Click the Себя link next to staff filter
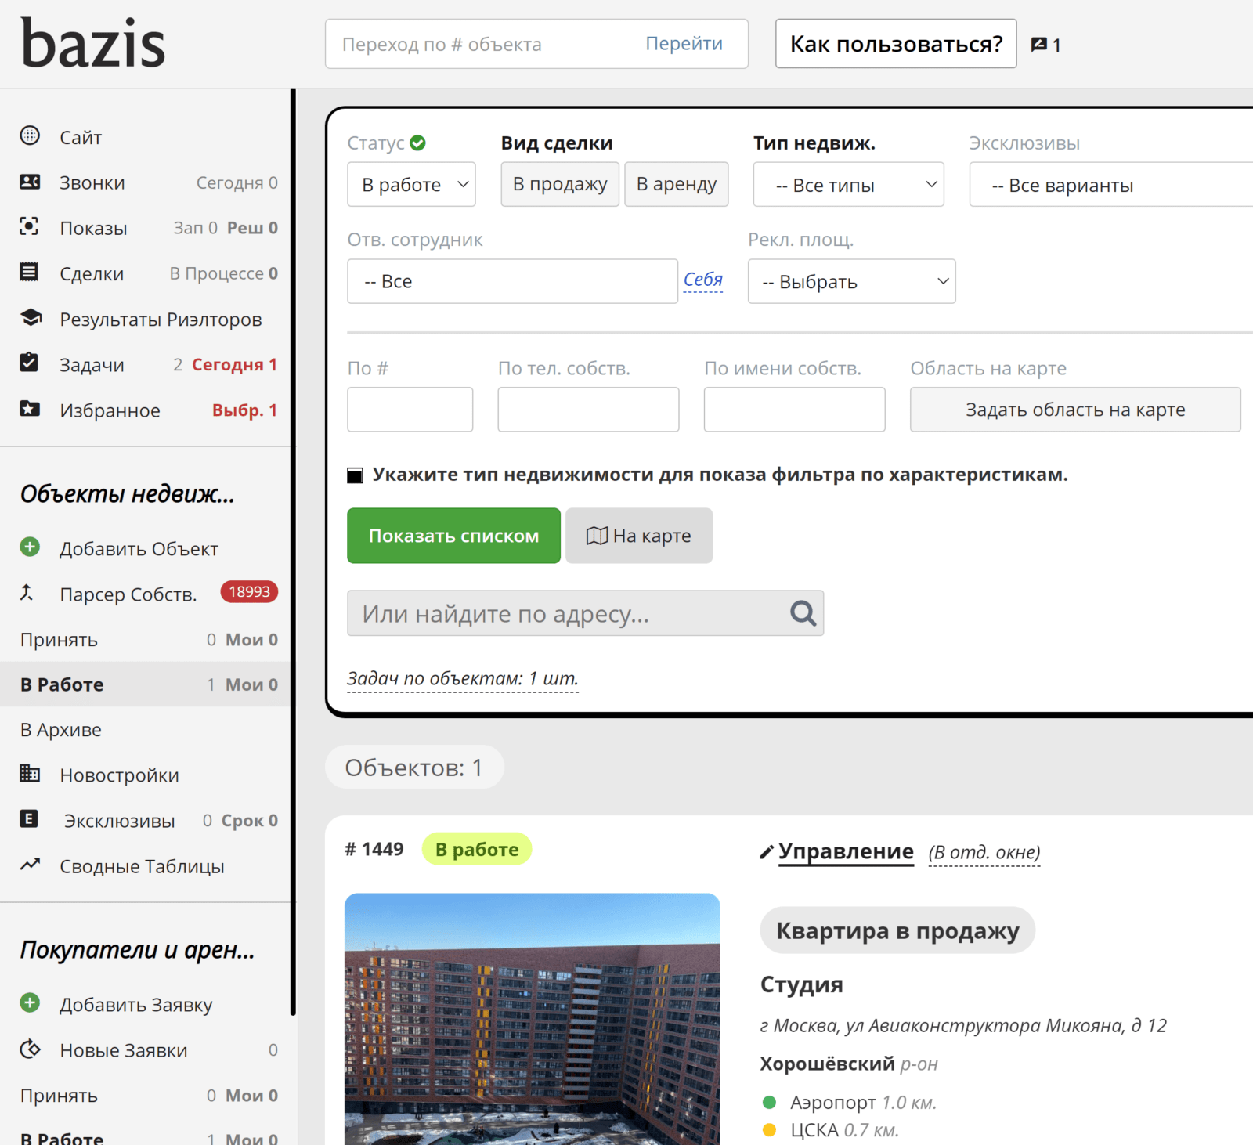Image resolution: width=1253 pixels, height=1145 pixels. point(702,281)
